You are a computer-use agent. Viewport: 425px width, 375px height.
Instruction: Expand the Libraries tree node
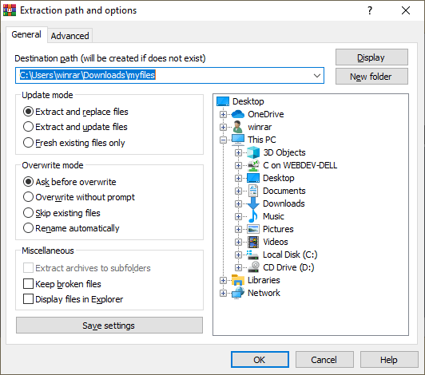223,281
